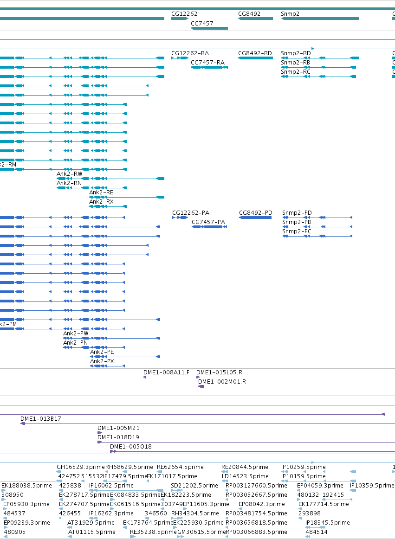The image size is (395, 539).
Task: Click the DME1-005M21 clone label
Action: pos(118,428)
